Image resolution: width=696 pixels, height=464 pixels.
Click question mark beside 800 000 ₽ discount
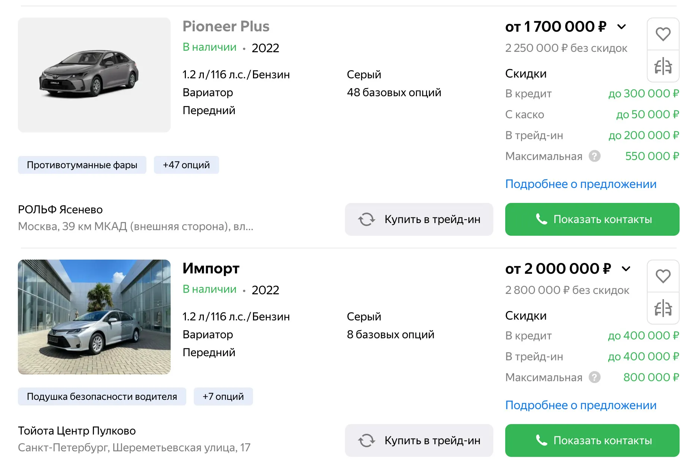pos(594,377)
